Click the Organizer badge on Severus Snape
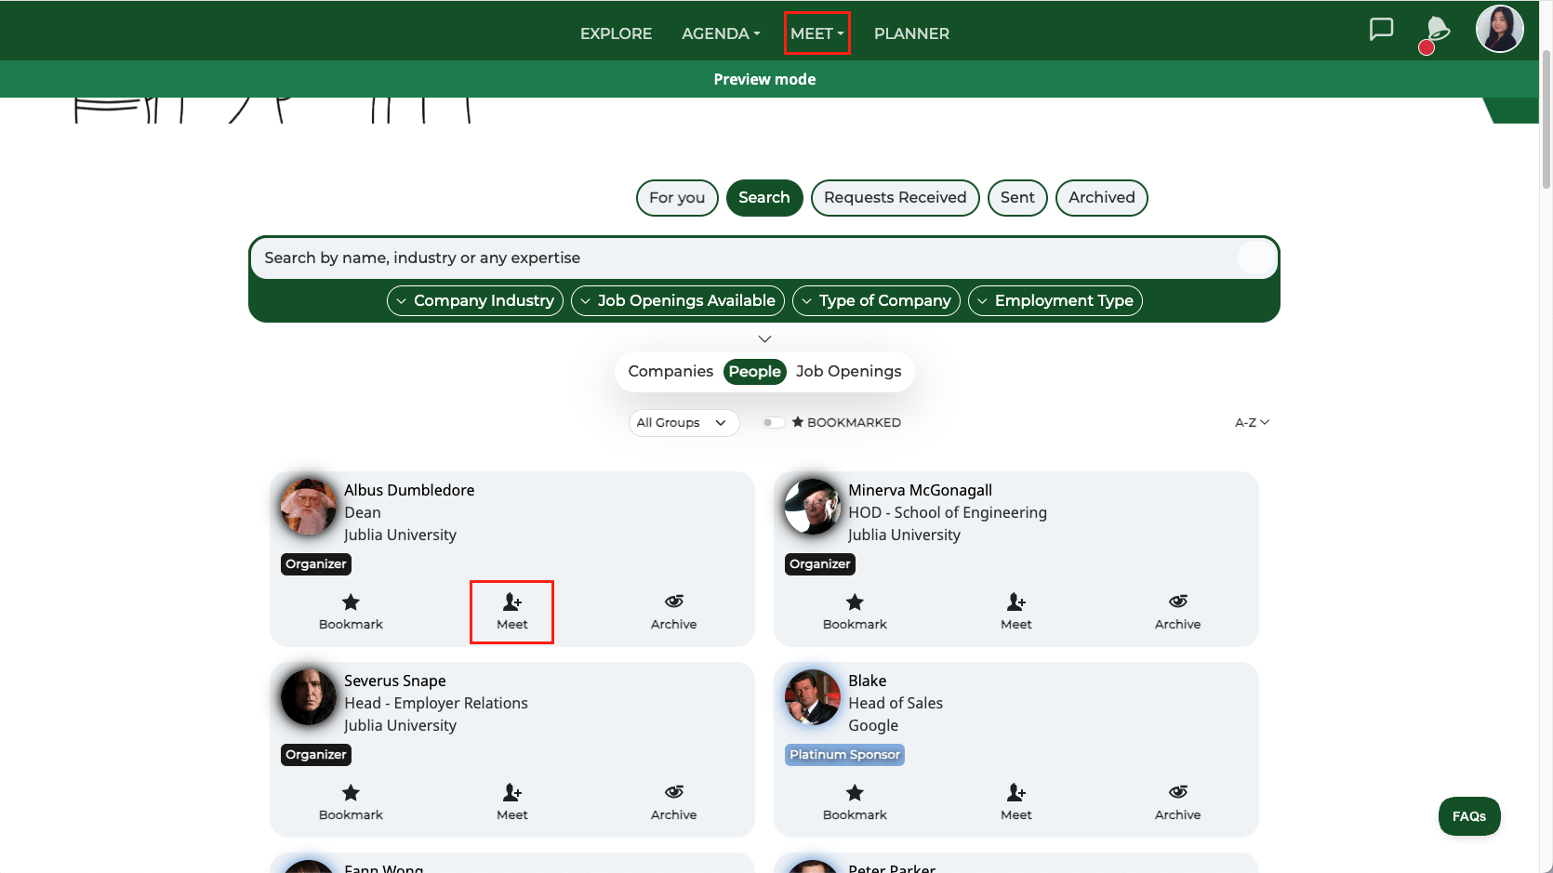This screenshot has height=873, width=1553. (x=316, y=755)
